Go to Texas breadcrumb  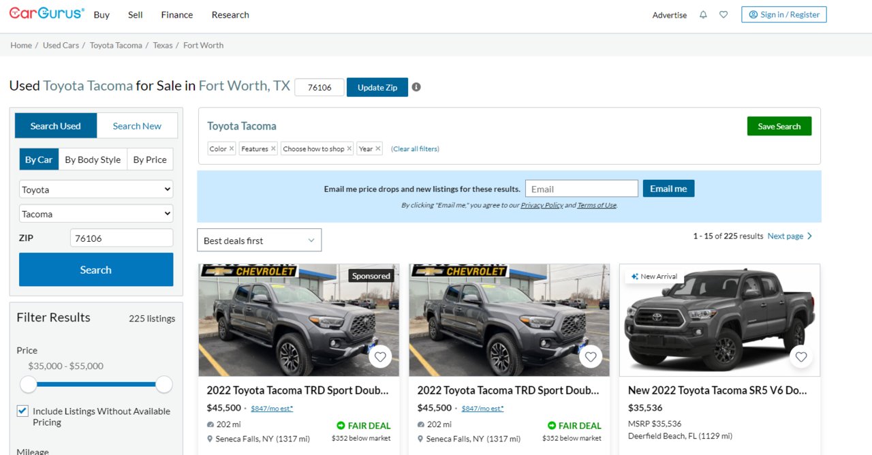coord(163,45)
